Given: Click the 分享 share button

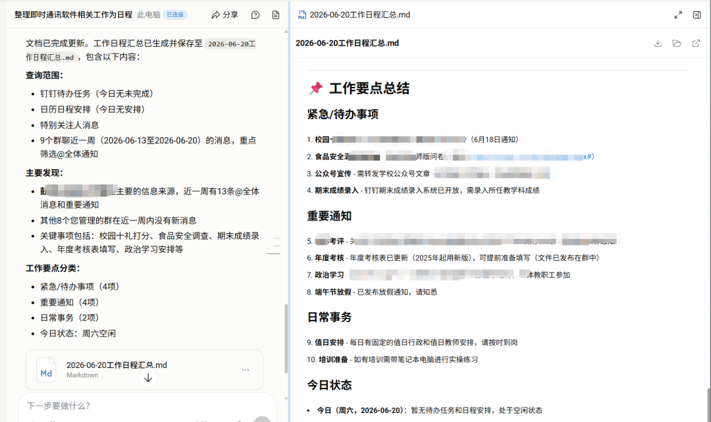Looking at the screenshot, I should tap(225, 15).
